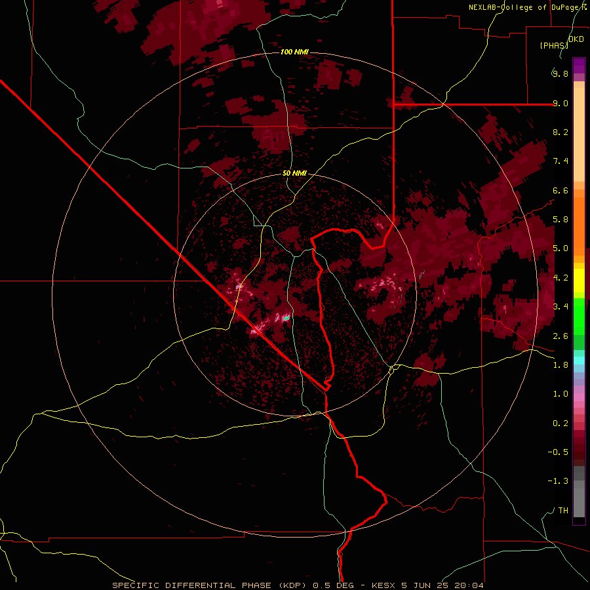This screenshot has height=590, width=590.
Task: Click the 50 NMI range ring label
Action: click(294, 173)
